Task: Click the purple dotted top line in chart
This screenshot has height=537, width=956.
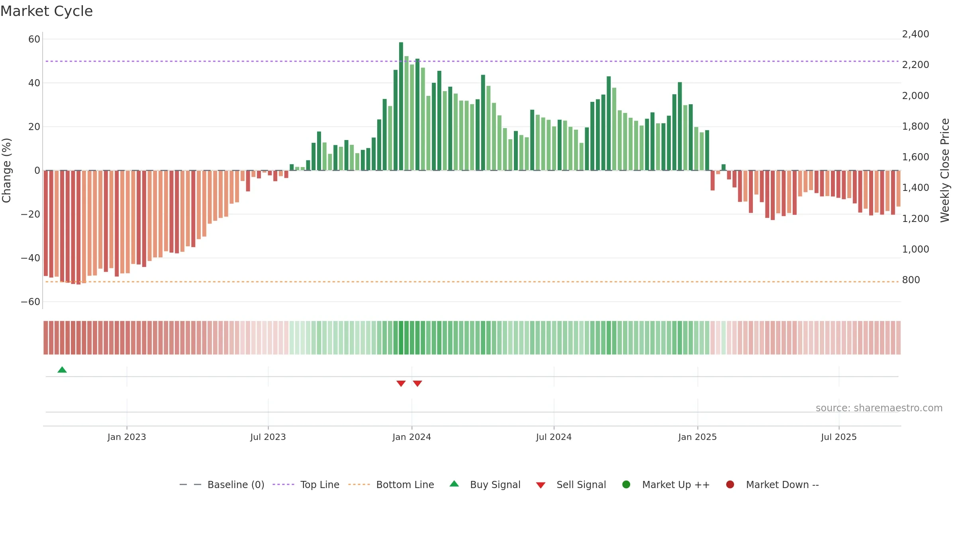Action: click(x=472, y=61)
